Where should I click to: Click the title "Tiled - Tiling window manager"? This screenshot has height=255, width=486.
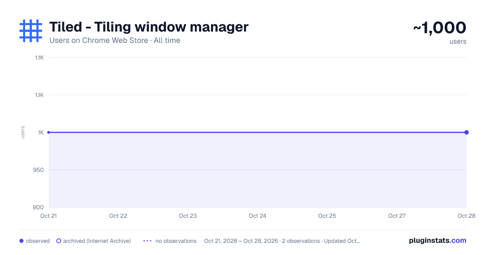149,27
